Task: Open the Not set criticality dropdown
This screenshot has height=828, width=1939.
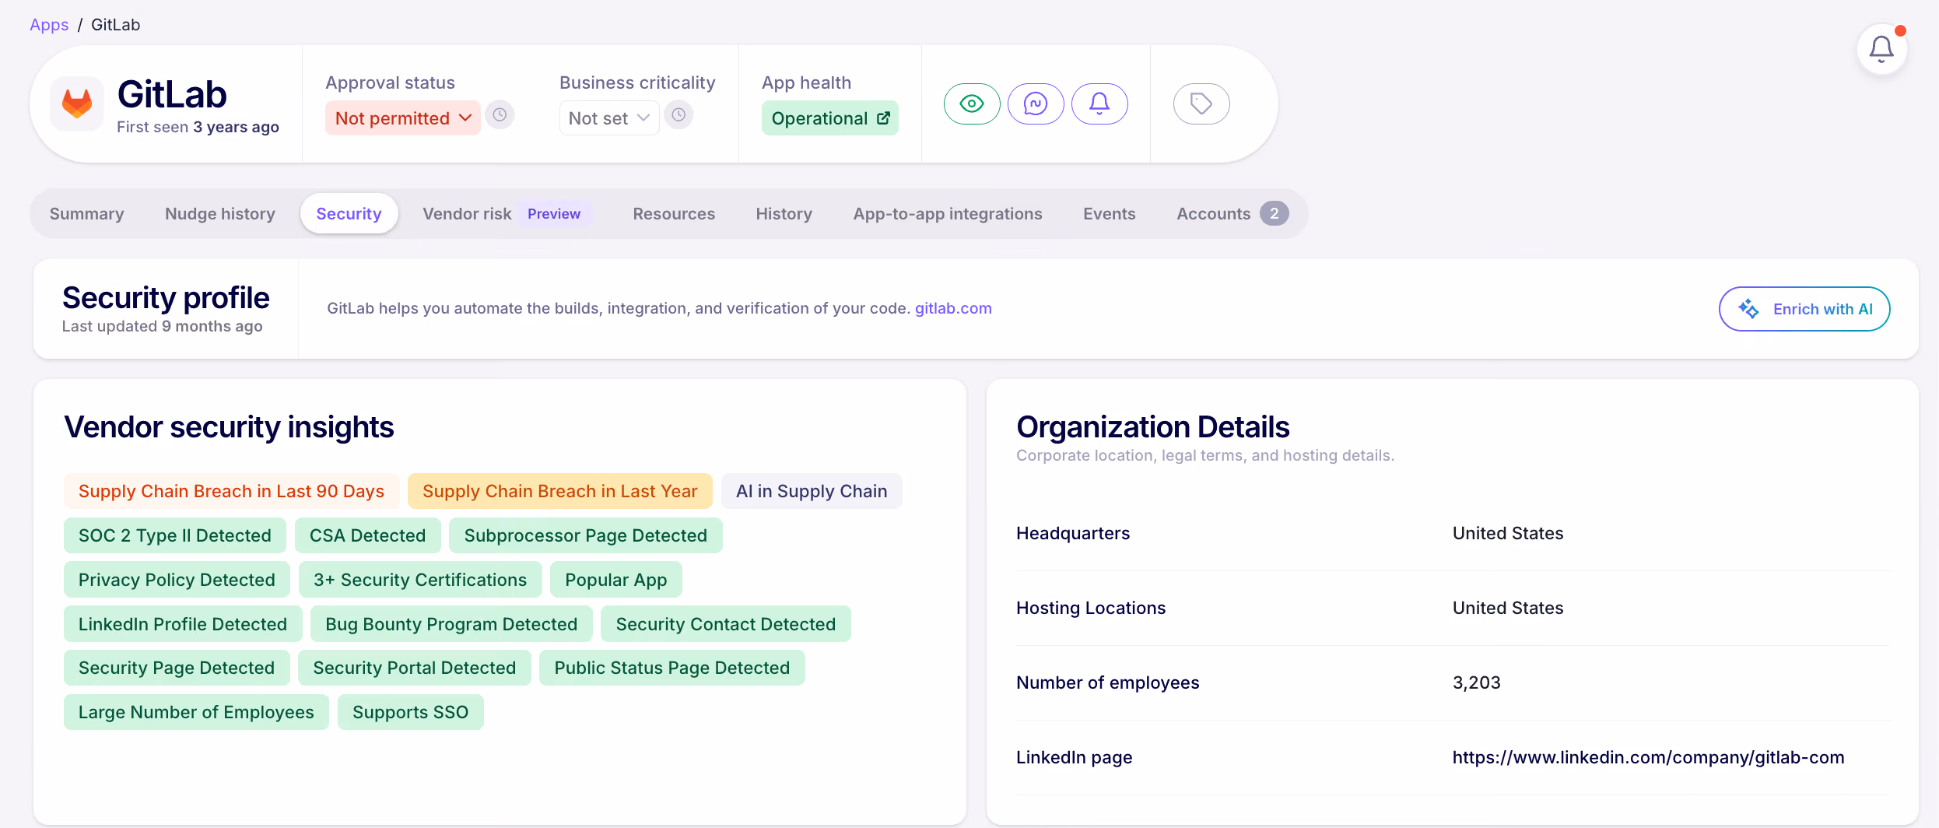Action: [x=609, y=118]
